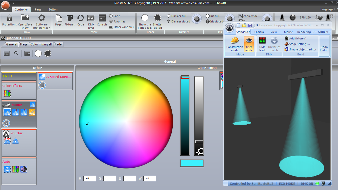Toggle User mode in Easy View
This screenshot has width=338, height=190.
click(x=249, y=44)
